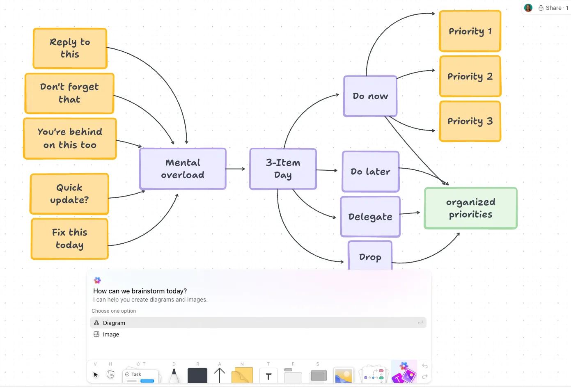Click the diagram icon beside Diagram

coord(96,323)
